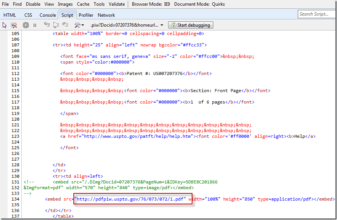
Task: Click Start debugging button
Action: click(191, 25)
